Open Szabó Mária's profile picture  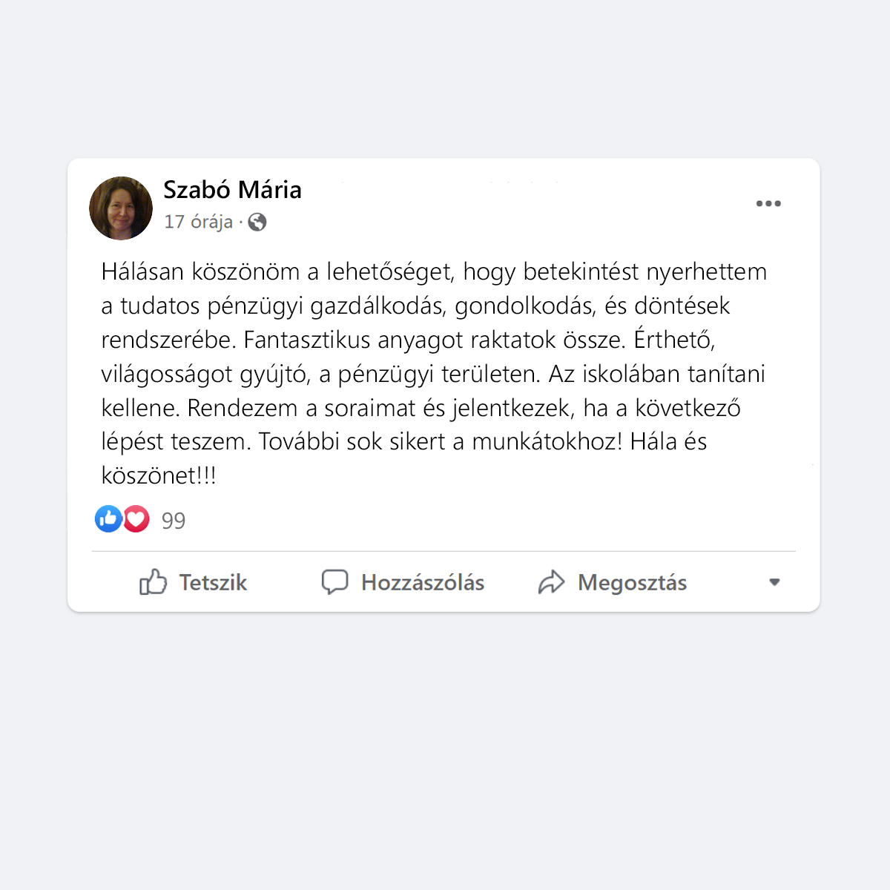tap(121, 208)
